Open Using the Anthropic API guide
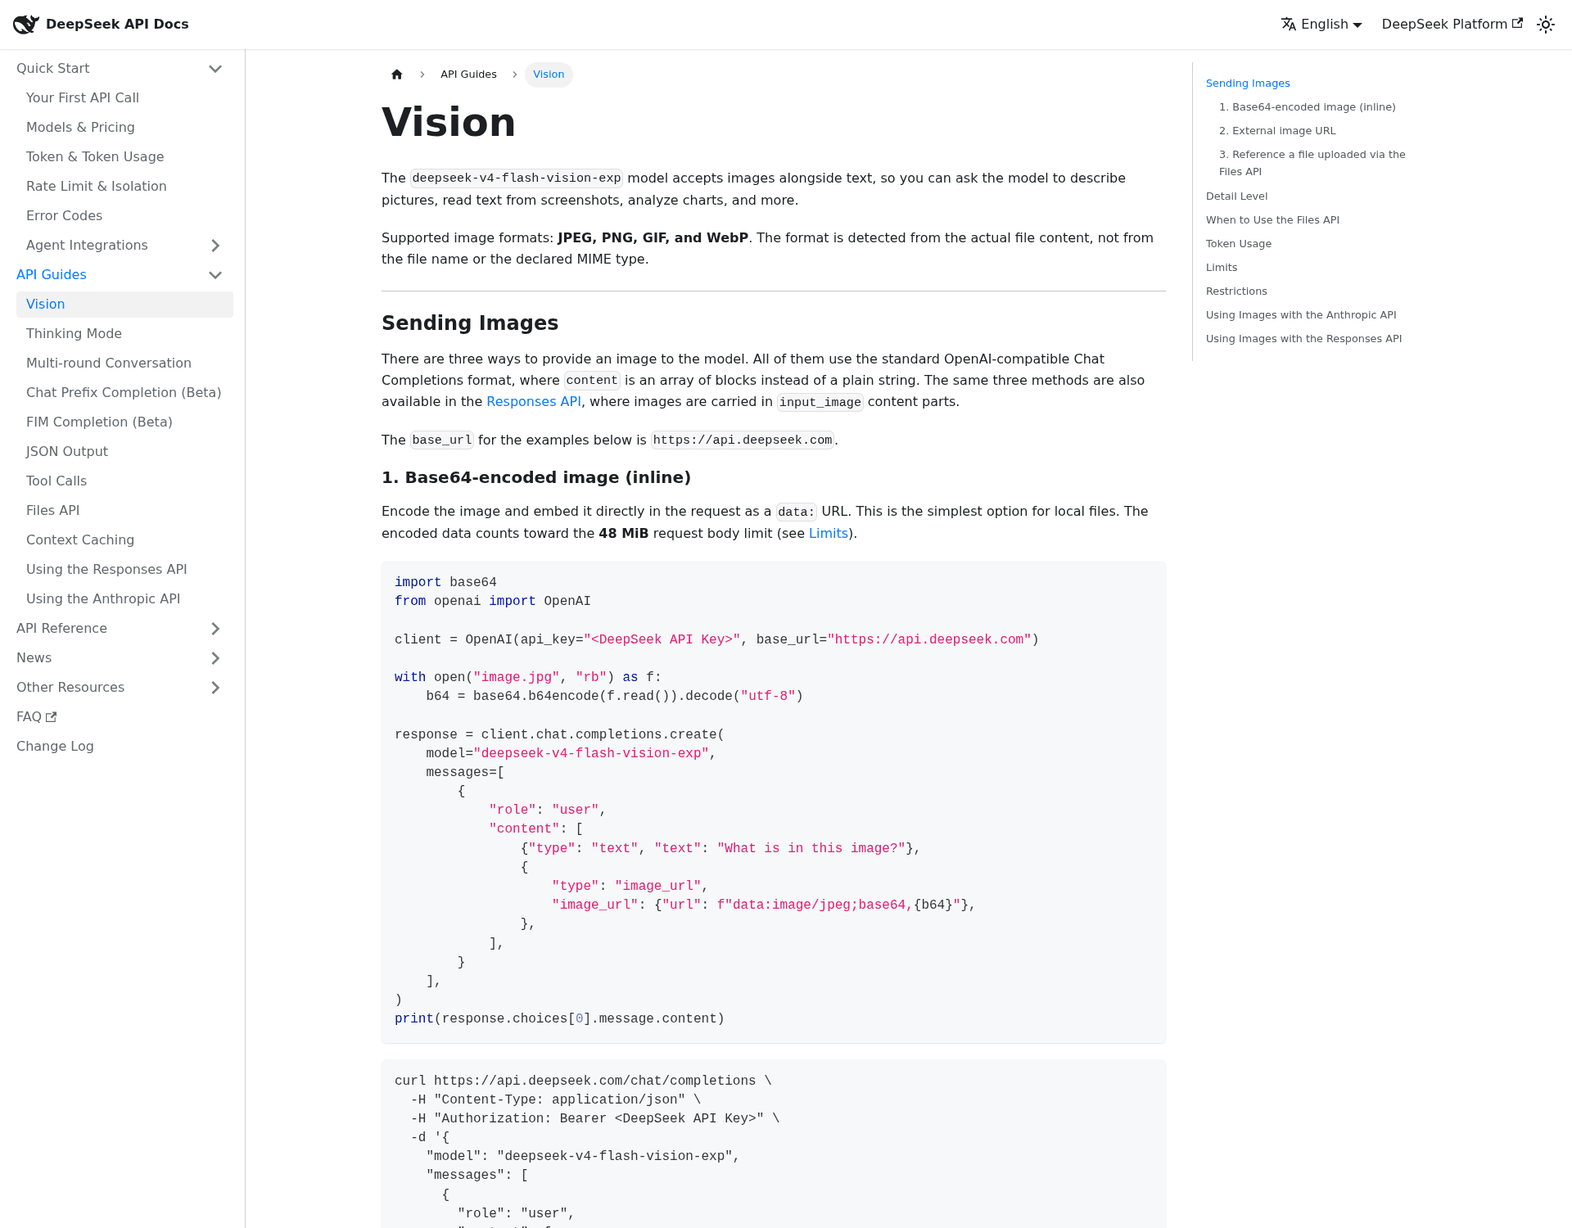Image resolution: width=1572 pixels, height=1228 pixels. pos(124,599)
